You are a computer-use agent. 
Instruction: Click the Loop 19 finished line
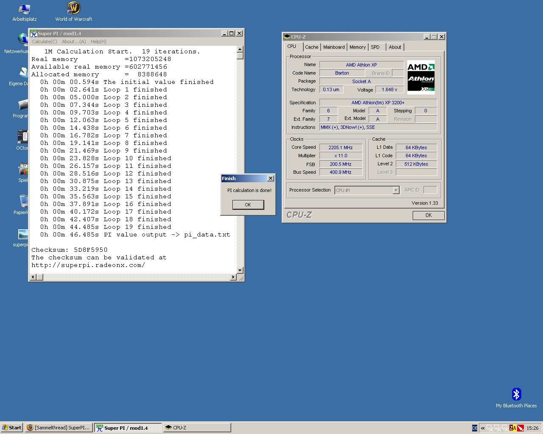pos(106,227)
